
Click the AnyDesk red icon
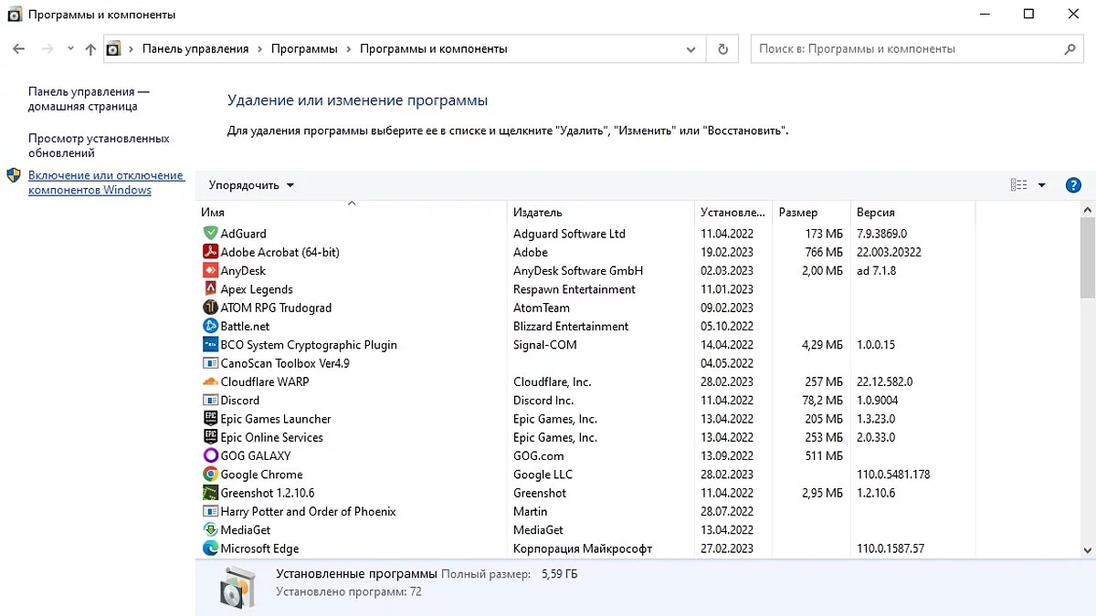click(210, 271)
